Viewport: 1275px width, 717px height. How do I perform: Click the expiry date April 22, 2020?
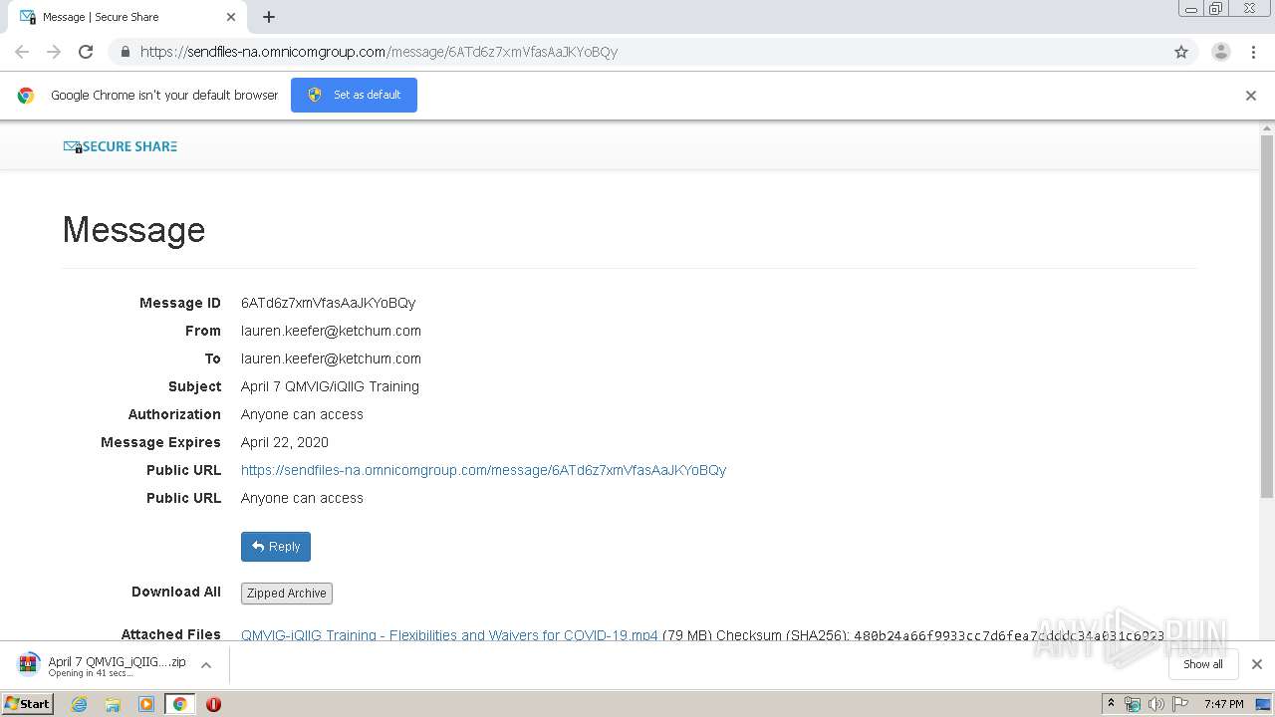[x=285, y=442]
